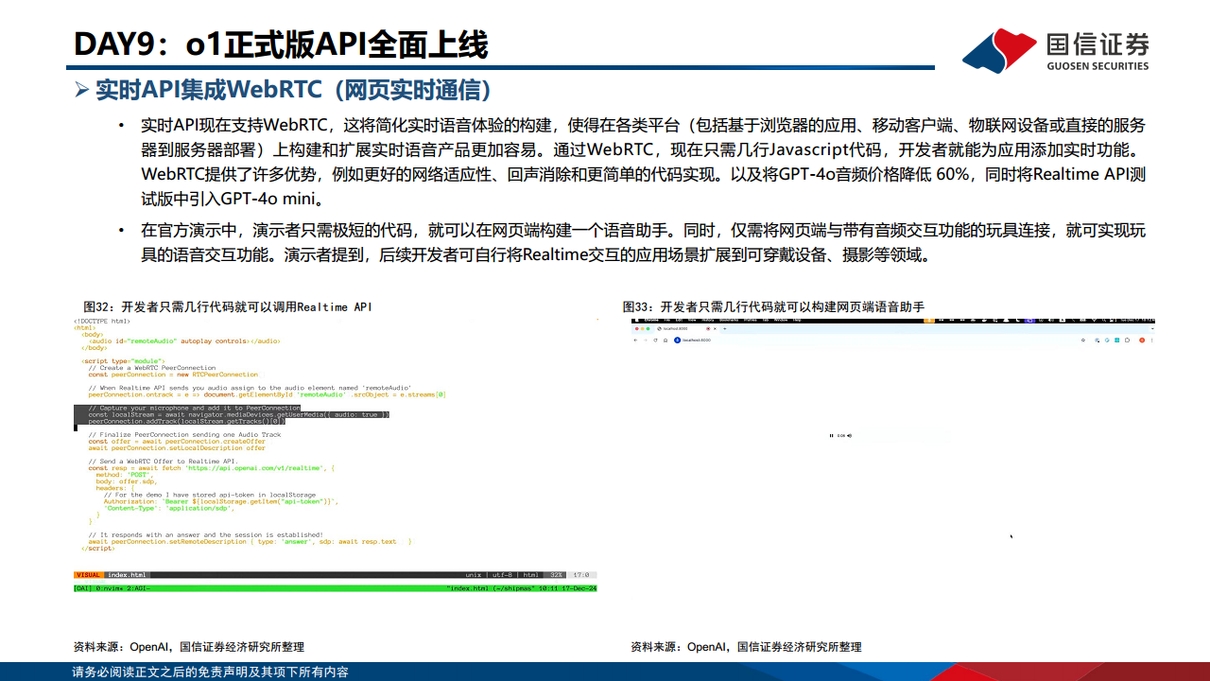Open a new tab with the plus icon

point(725,329)
